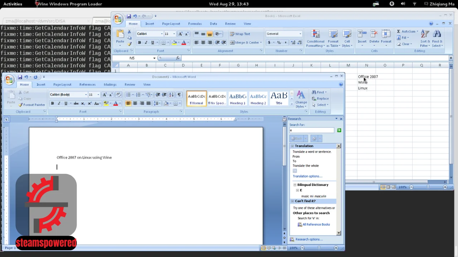Open Conditional Formatting in Excel
Screen dimensions: 458x257
(x=316, y=39)
